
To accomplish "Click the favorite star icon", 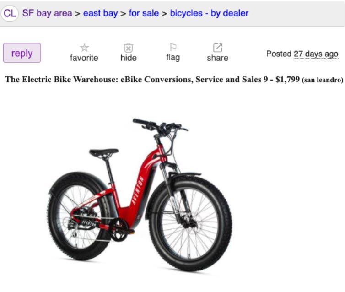I will tap(84, 48).
